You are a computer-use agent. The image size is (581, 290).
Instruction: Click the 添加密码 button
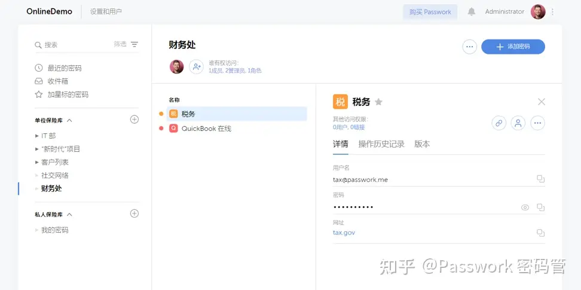(513, 47)
